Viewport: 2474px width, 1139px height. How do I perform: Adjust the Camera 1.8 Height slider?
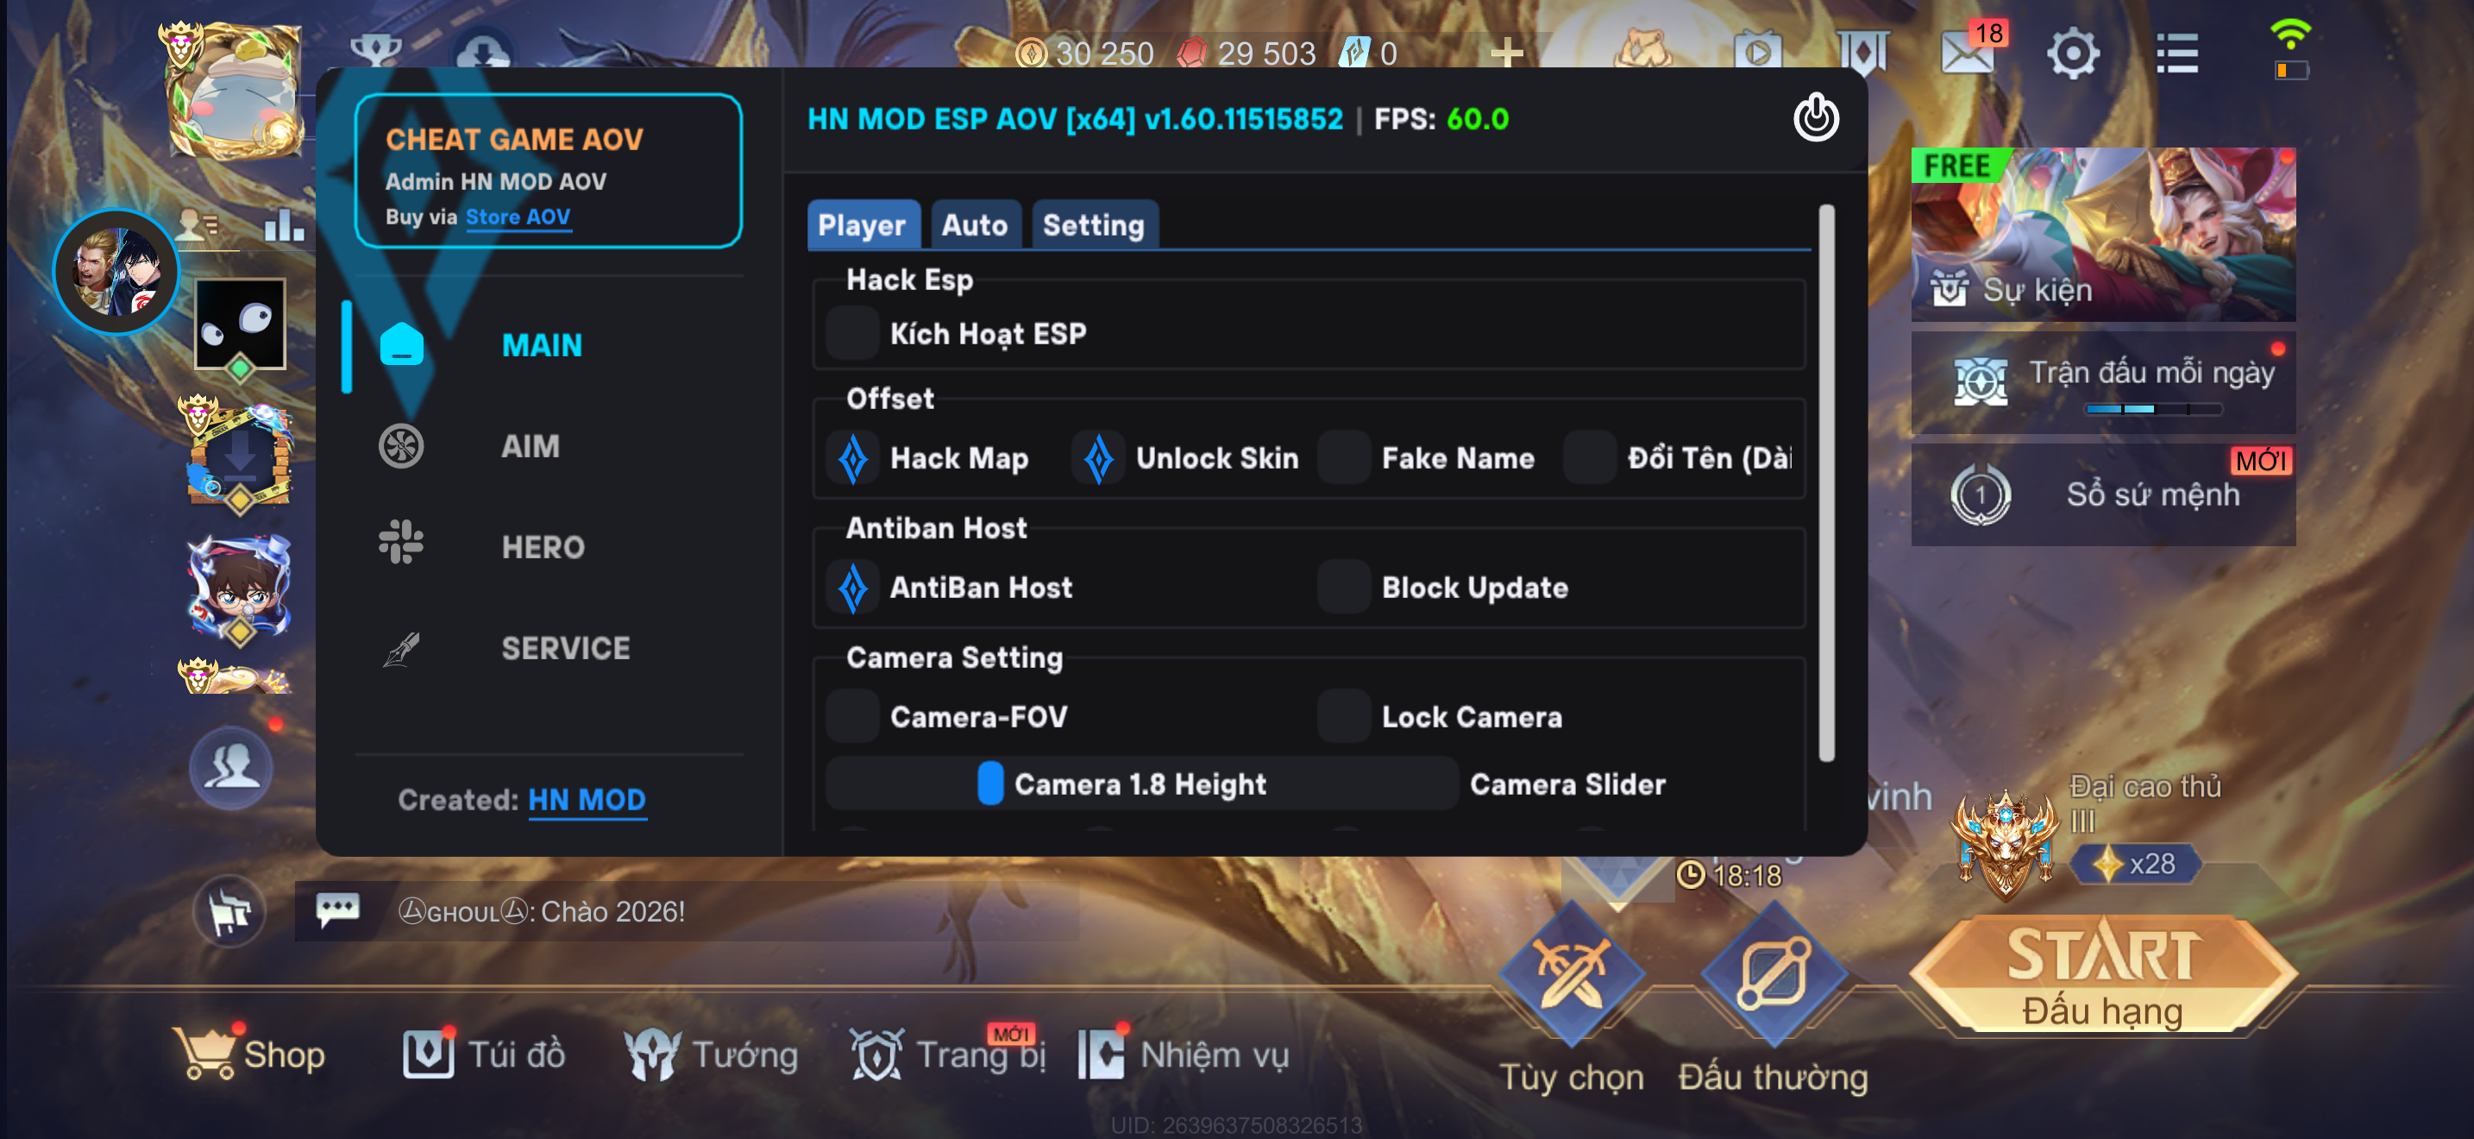tap(1142, 783)
